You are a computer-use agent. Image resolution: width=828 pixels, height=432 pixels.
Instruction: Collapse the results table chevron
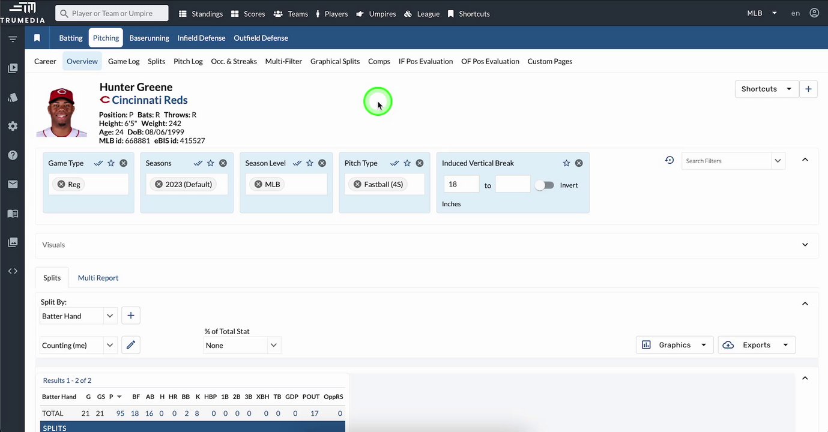pyautogui.click(x=805, y=378)
